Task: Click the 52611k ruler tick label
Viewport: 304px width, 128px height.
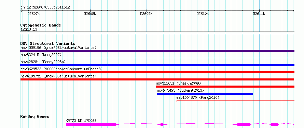Action: click(x=259, y=14)
